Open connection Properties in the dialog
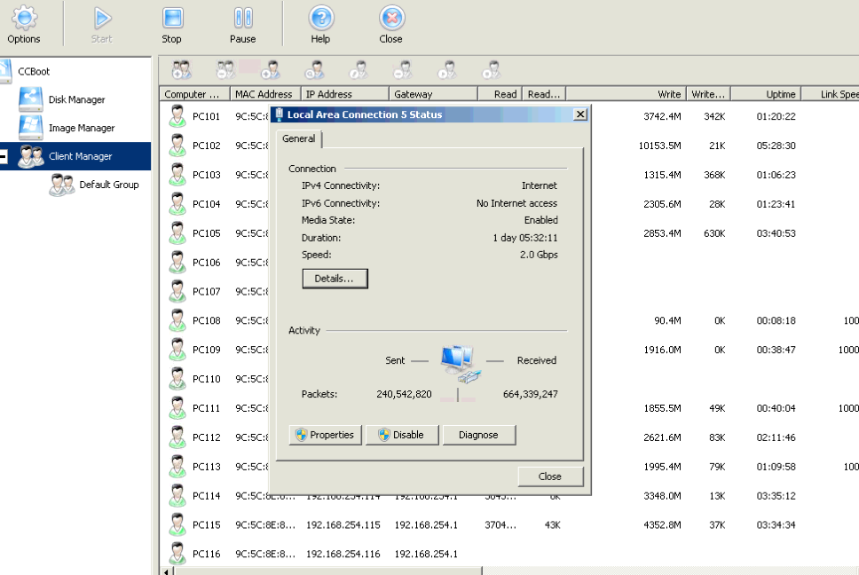Screen dimensions: 859x575 tap(325, 435)
